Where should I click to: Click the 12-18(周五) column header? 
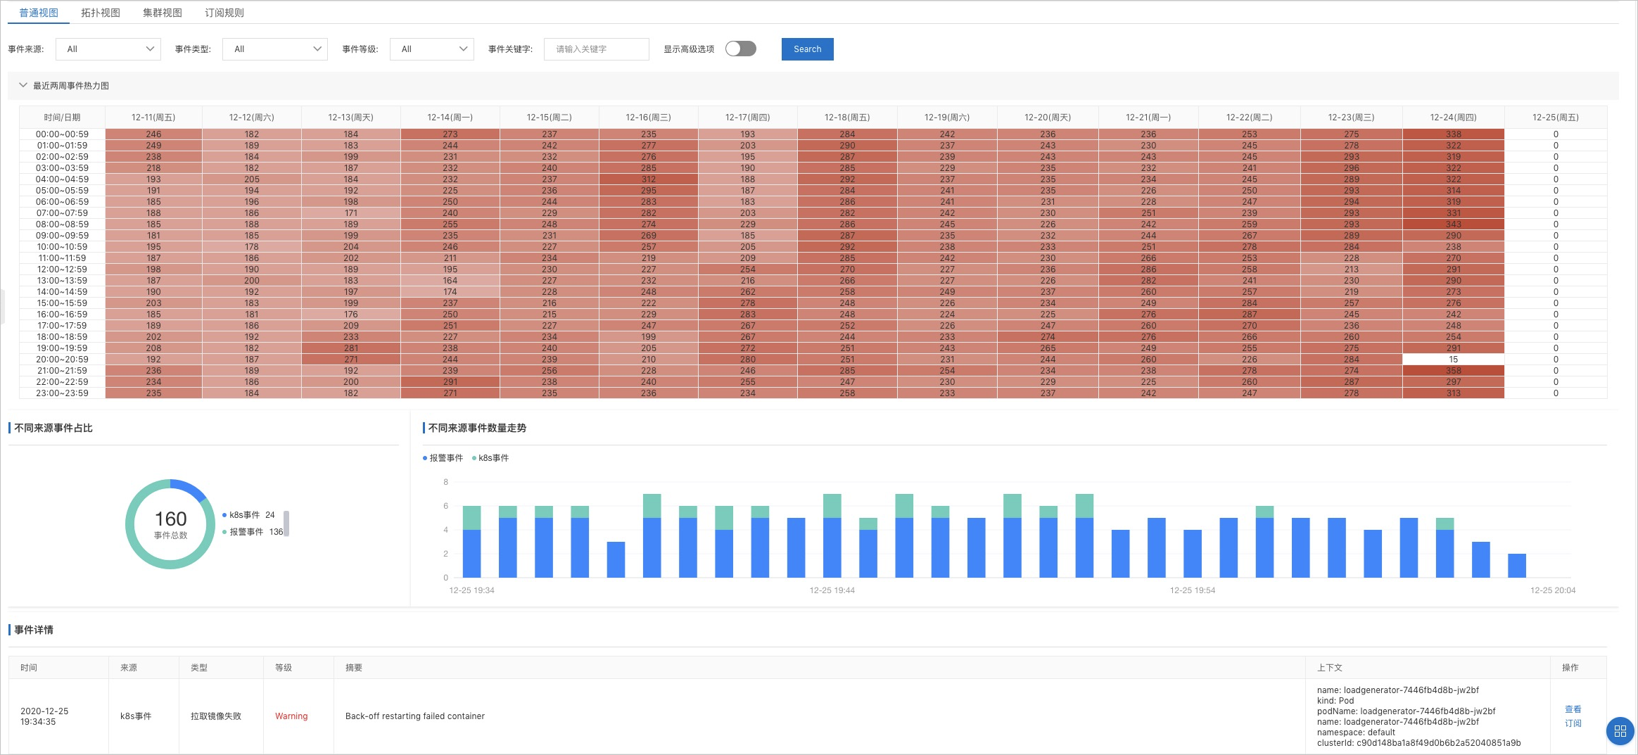pyautogui.click(x=847, y=118)
